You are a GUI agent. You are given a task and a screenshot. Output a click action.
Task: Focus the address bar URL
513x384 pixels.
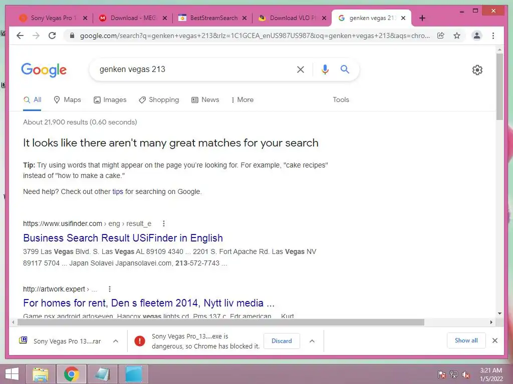click(255, 35)
